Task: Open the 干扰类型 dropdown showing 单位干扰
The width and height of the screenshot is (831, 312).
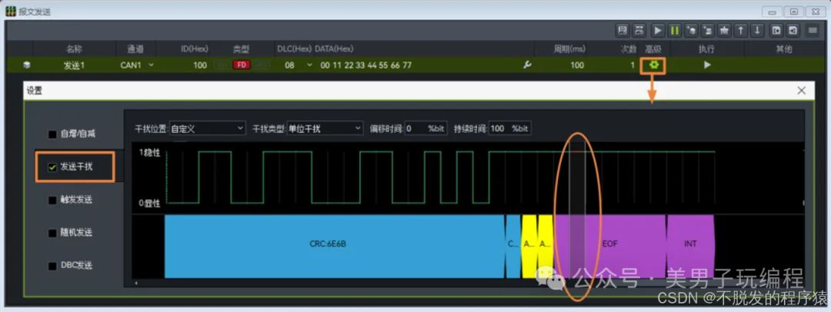Action: 325,128
